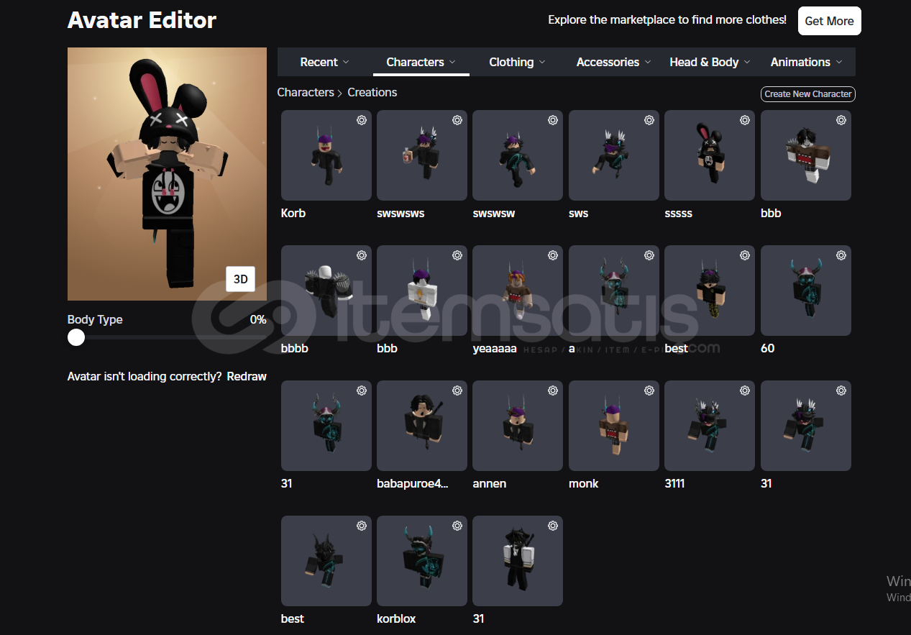Open the Animations dropdown chevron

click(839, 63)
